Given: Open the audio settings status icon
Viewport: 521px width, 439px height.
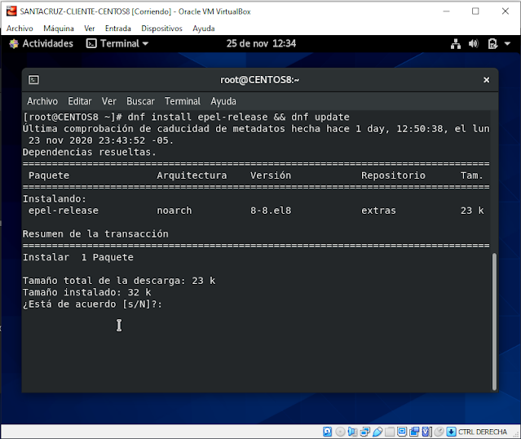Looking at the screenshot, I should click(x=352, y=432).
